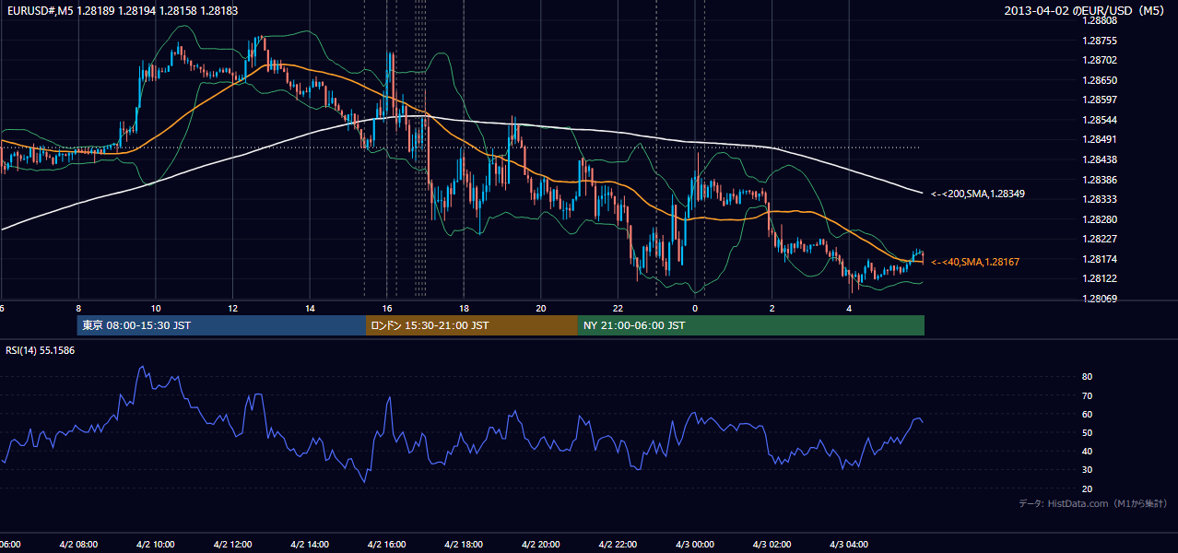Click price axis value 1.28702
The height and width of the screenshot is (553, 1178).
tap(1101, 60)
